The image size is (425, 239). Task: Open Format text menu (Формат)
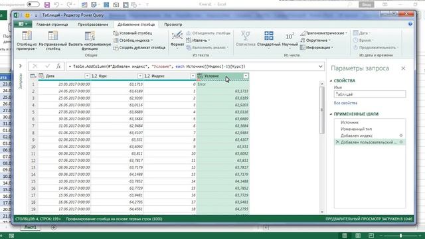tap(177, 40)
